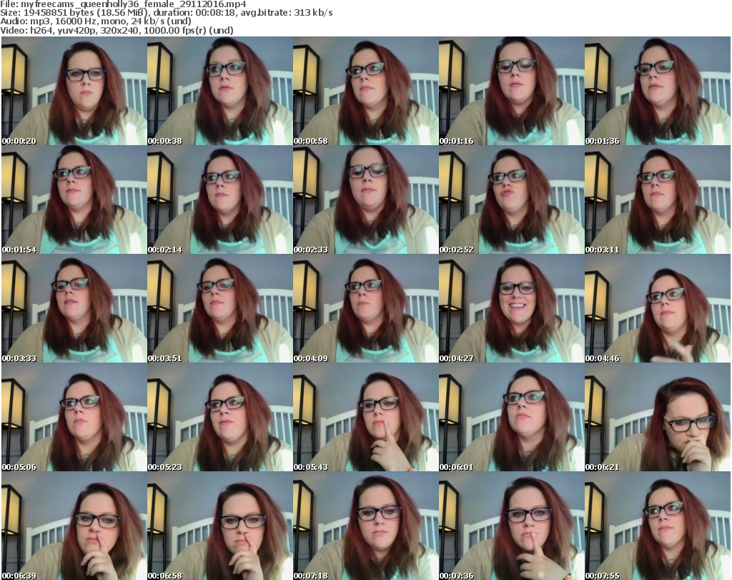Pick the thumbnail at 00:04:46
This screenshot has width=732, height=580.
coord(657,308)
